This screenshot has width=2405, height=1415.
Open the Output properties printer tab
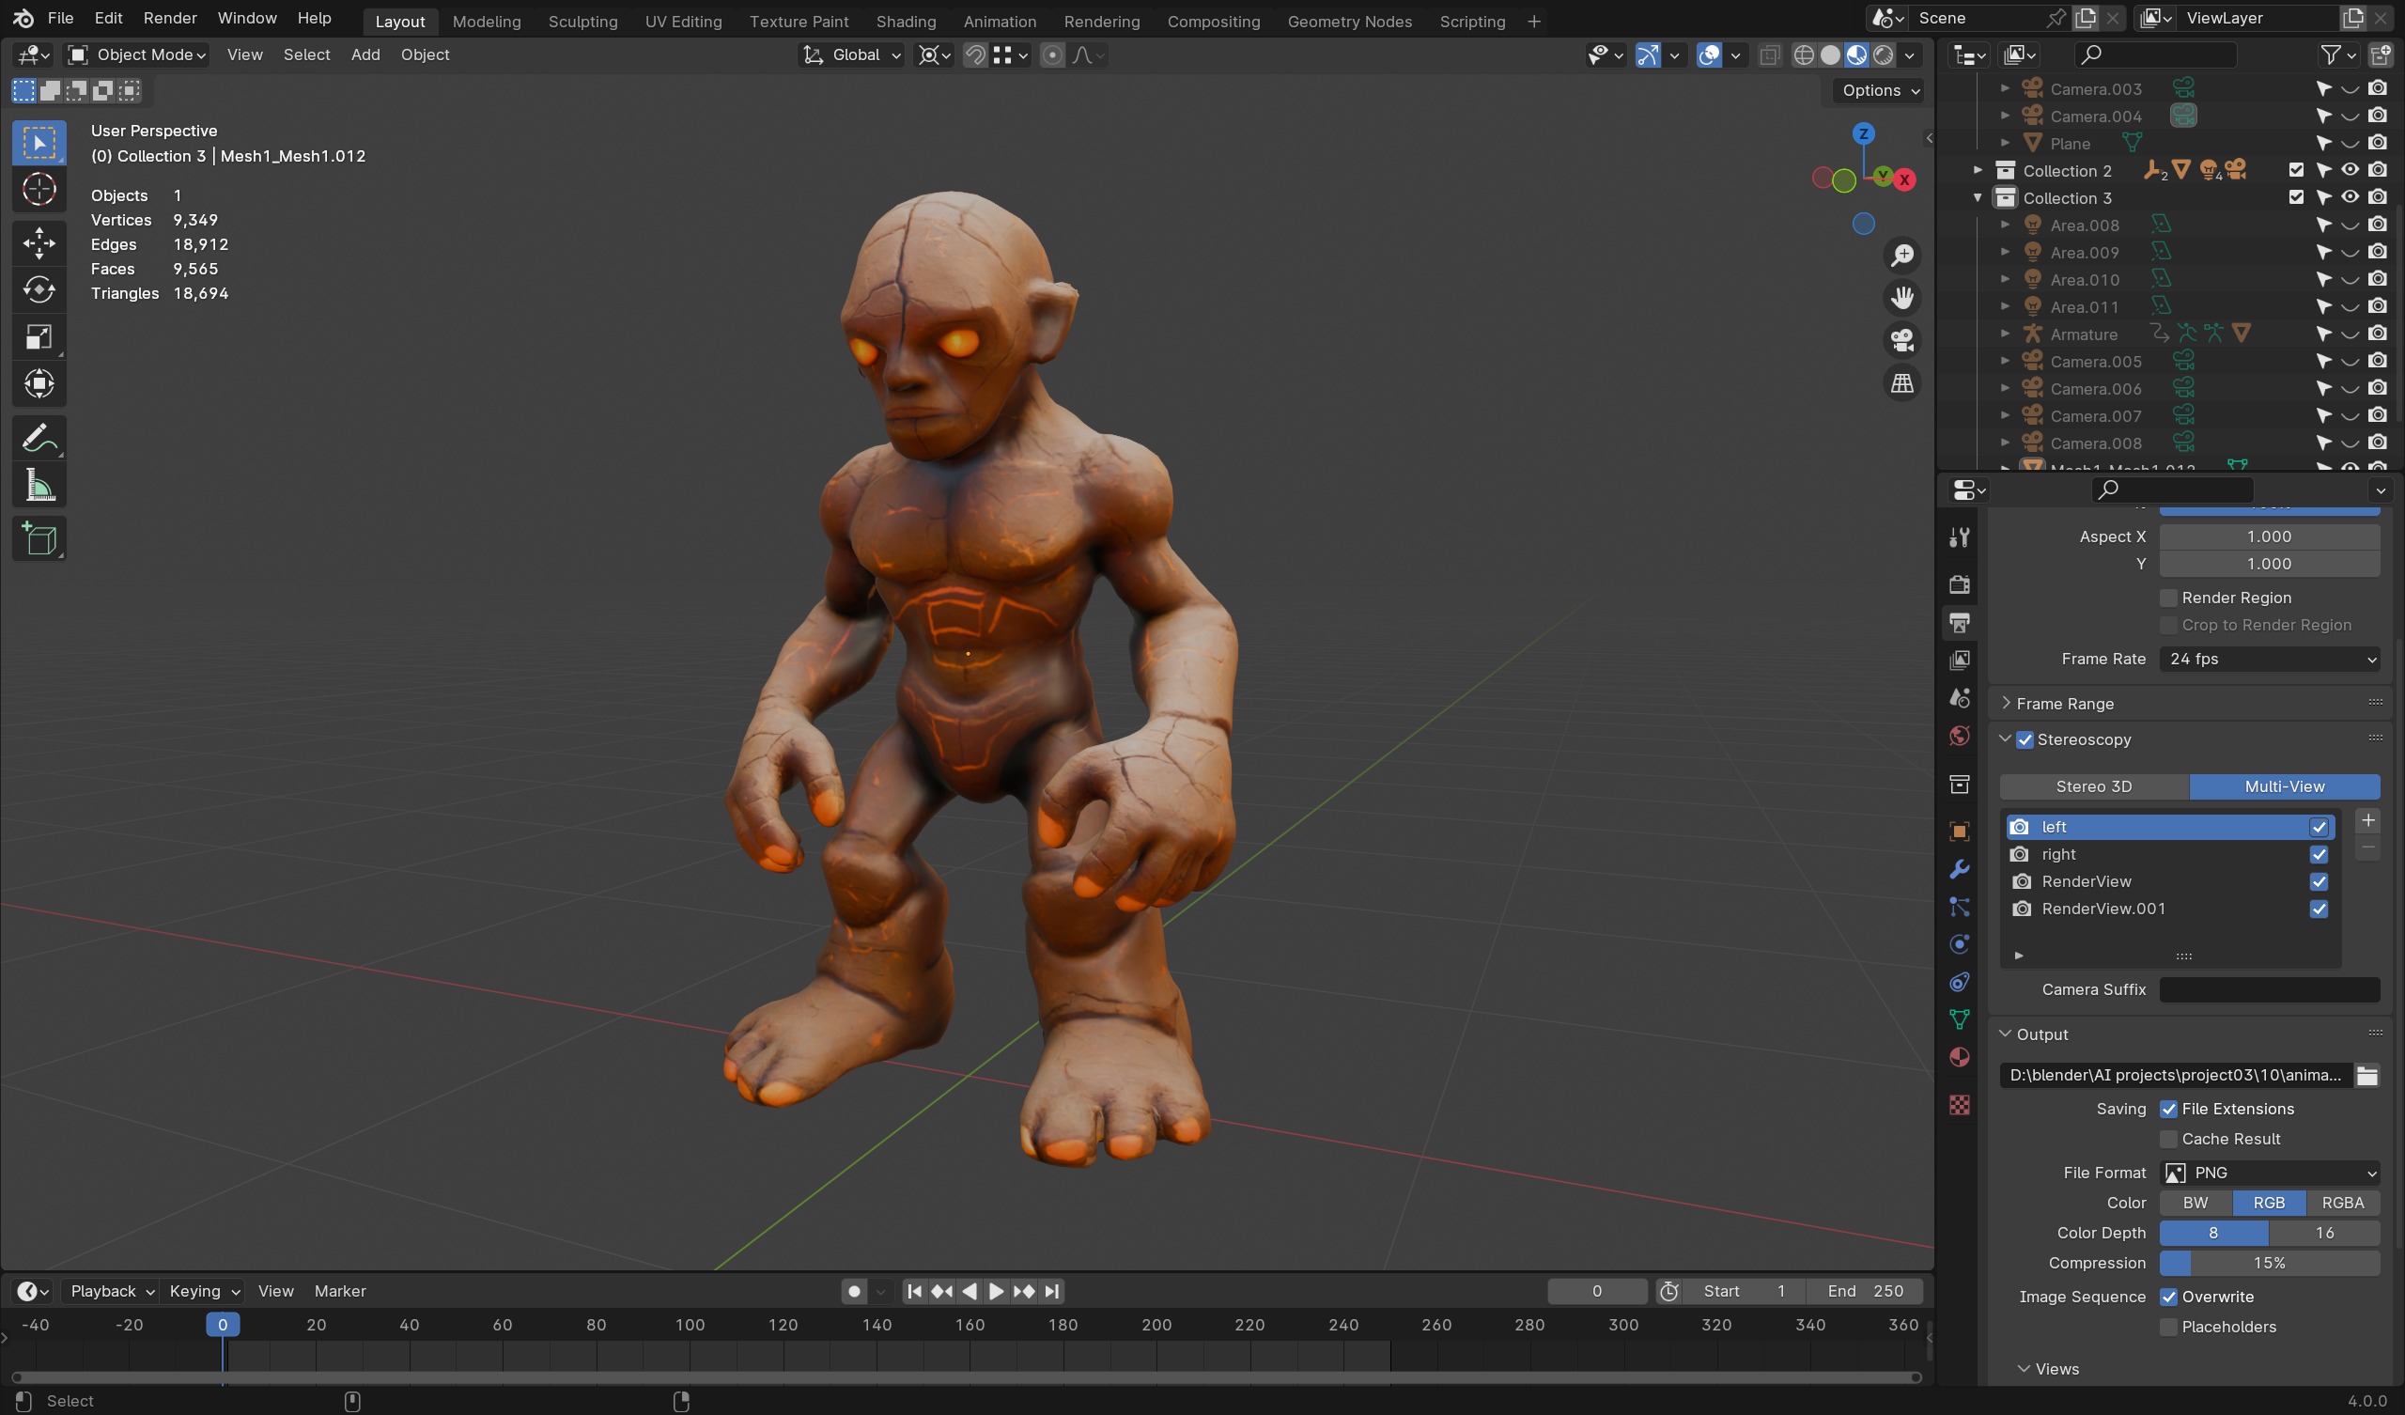coord(1960,623)
